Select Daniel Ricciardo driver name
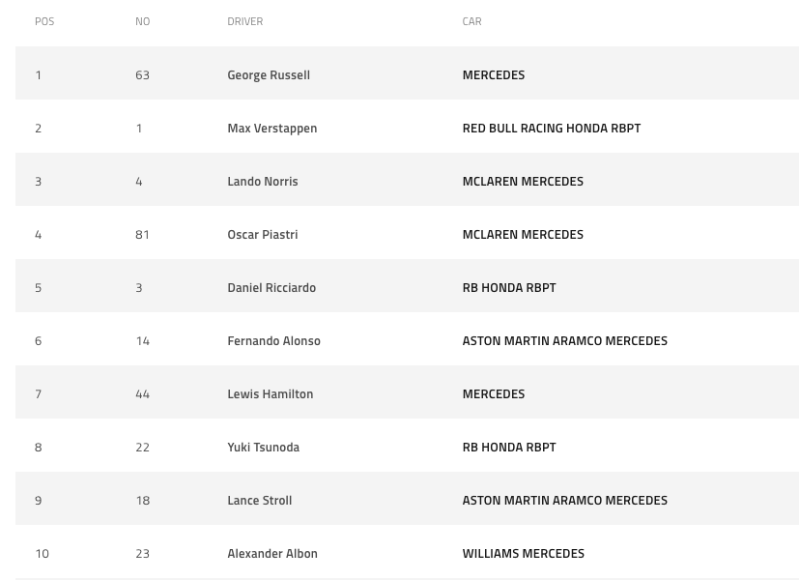799x580 pixels. click(271, 287)
